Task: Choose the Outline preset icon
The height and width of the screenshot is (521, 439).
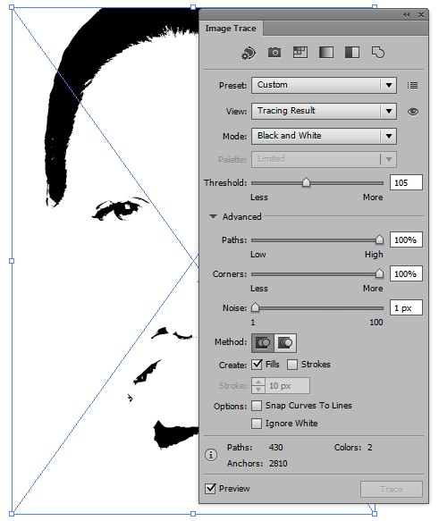Action: coord(378,53)
